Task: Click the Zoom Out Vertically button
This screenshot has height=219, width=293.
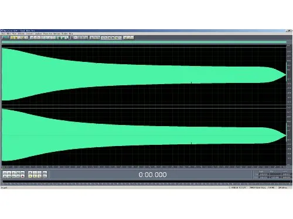Action: (x=45, y=176)
